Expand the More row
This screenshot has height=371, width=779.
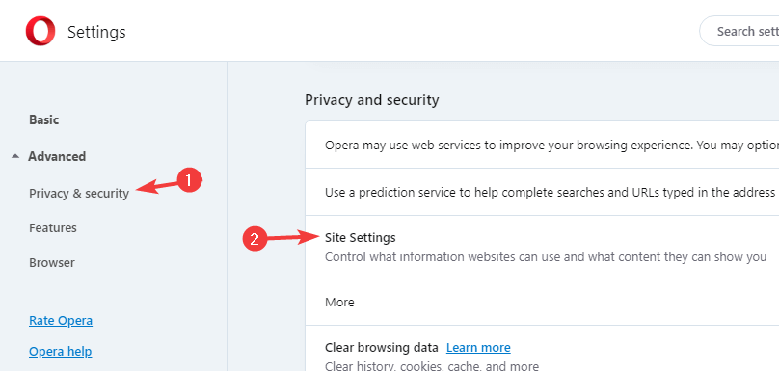coord(542,302)
